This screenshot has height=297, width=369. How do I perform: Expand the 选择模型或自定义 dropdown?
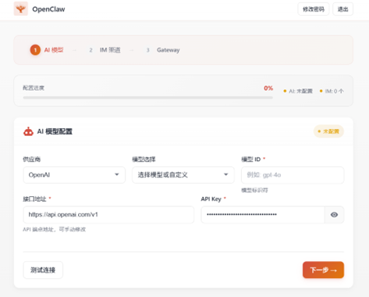tap(183, 175)
